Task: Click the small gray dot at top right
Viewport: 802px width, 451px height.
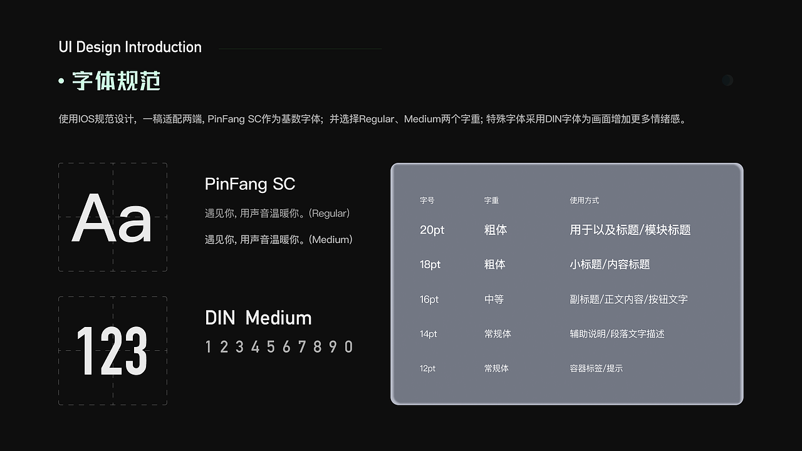Action: (727, 80)
